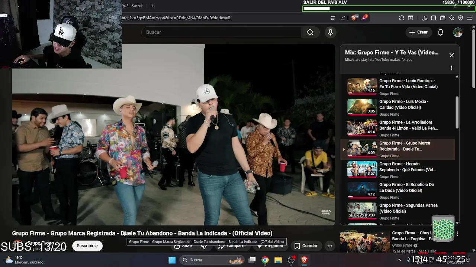Open the account avatar menu

[458, 32]
